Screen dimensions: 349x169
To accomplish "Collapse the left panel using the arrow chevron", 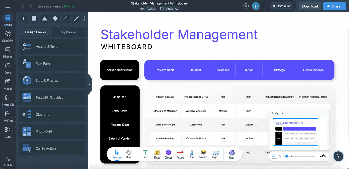I will coord(90,84).
